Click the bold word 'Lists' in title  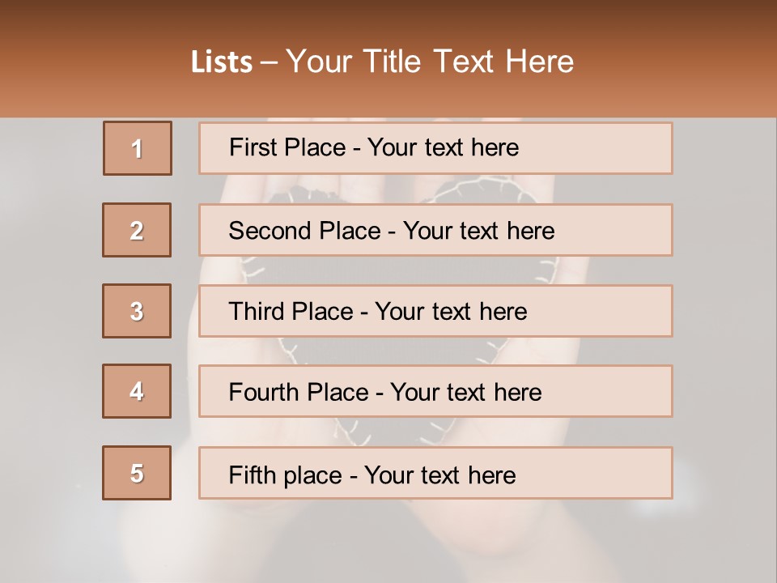tap(222, 62)
